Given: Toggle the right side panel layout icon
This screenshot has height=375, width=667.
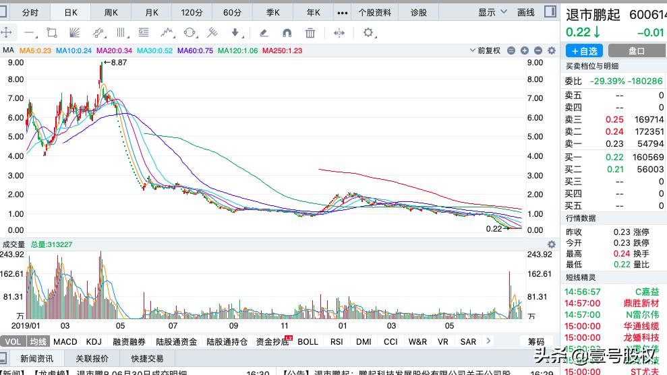Looking at the screenshot, I should pyautogui.click(x=550, y=12).
